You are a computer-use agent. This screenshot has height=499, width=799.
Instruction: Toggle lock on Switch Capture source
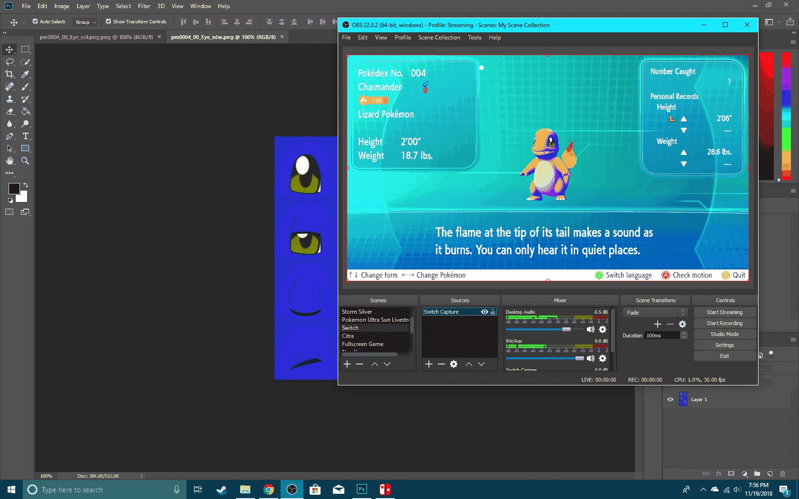tap(493, 312)
